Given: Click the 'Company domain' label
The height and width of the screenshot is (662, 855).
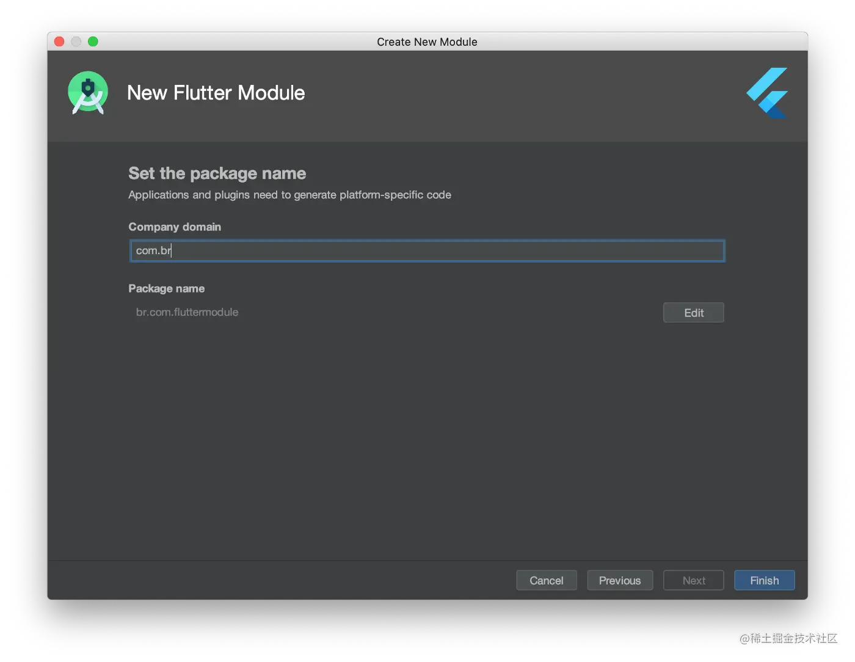Looking at the screenshot, I should [175, 227].
